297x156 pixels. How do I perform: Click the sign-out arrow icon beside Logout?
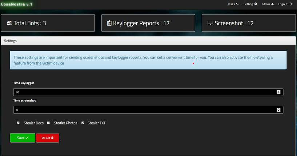coord(290,4)
